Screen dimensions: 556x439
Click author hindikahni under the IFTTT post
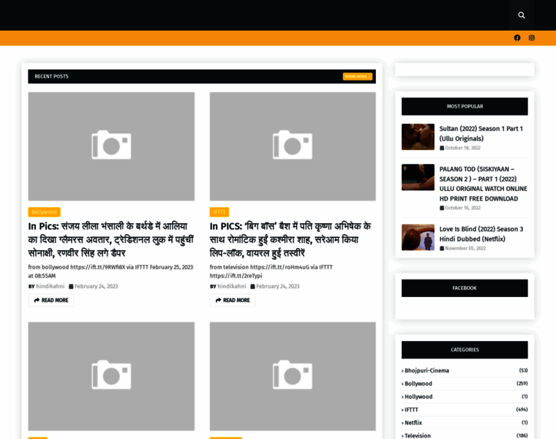point(232,286)
